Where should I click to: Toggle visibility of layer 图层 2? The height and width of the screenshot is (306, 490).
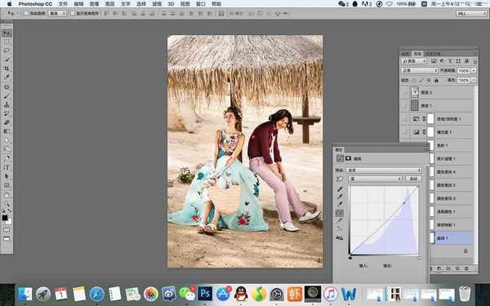coord(405,92)
